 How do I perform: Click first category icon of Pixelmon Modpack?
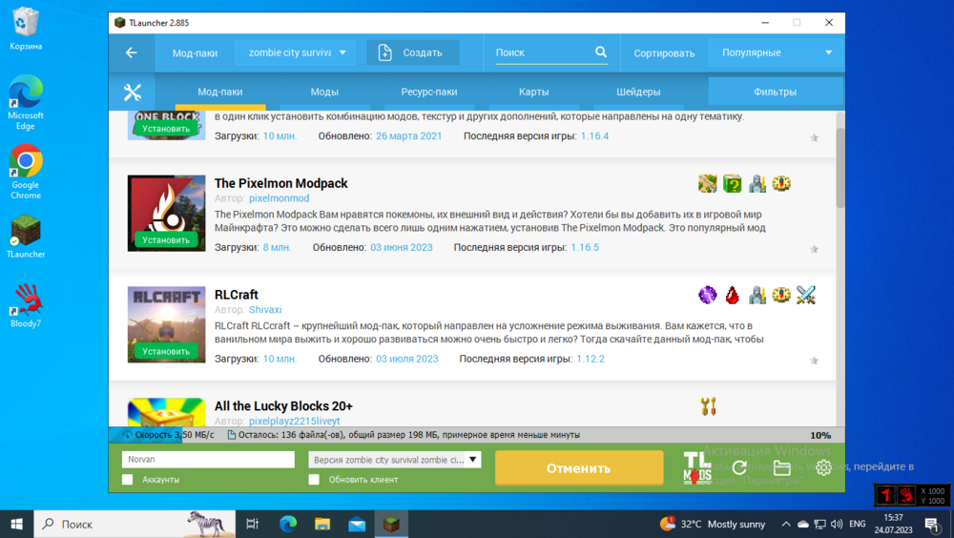pos(708,184)
